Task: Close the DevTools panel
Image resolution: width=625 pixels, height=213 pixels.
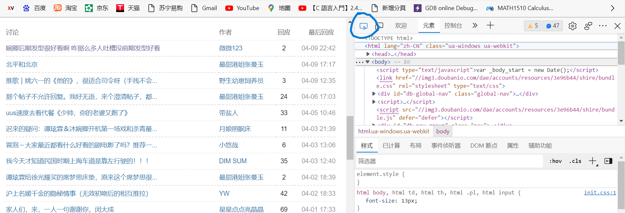Action: coord(617,26)
